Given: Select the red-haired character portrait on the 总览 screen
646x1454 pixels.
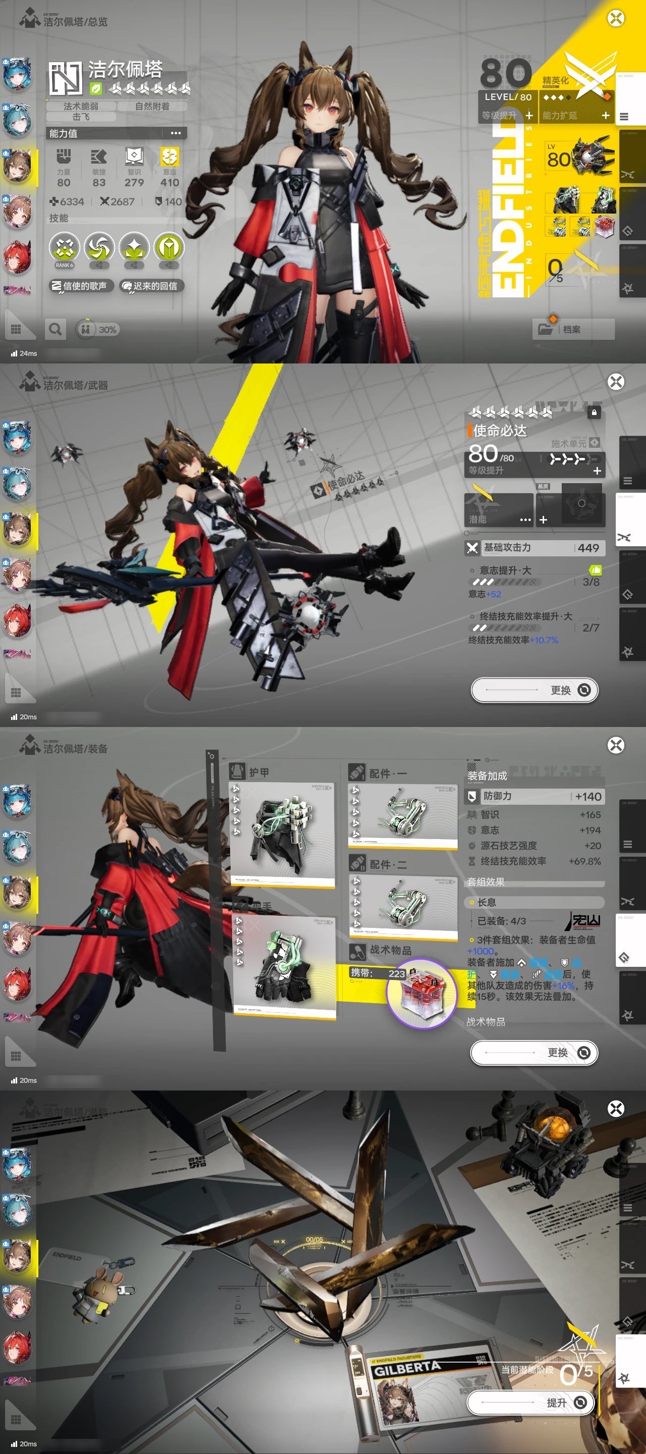Looking at the screenshot, I should (x=18, y=257).
